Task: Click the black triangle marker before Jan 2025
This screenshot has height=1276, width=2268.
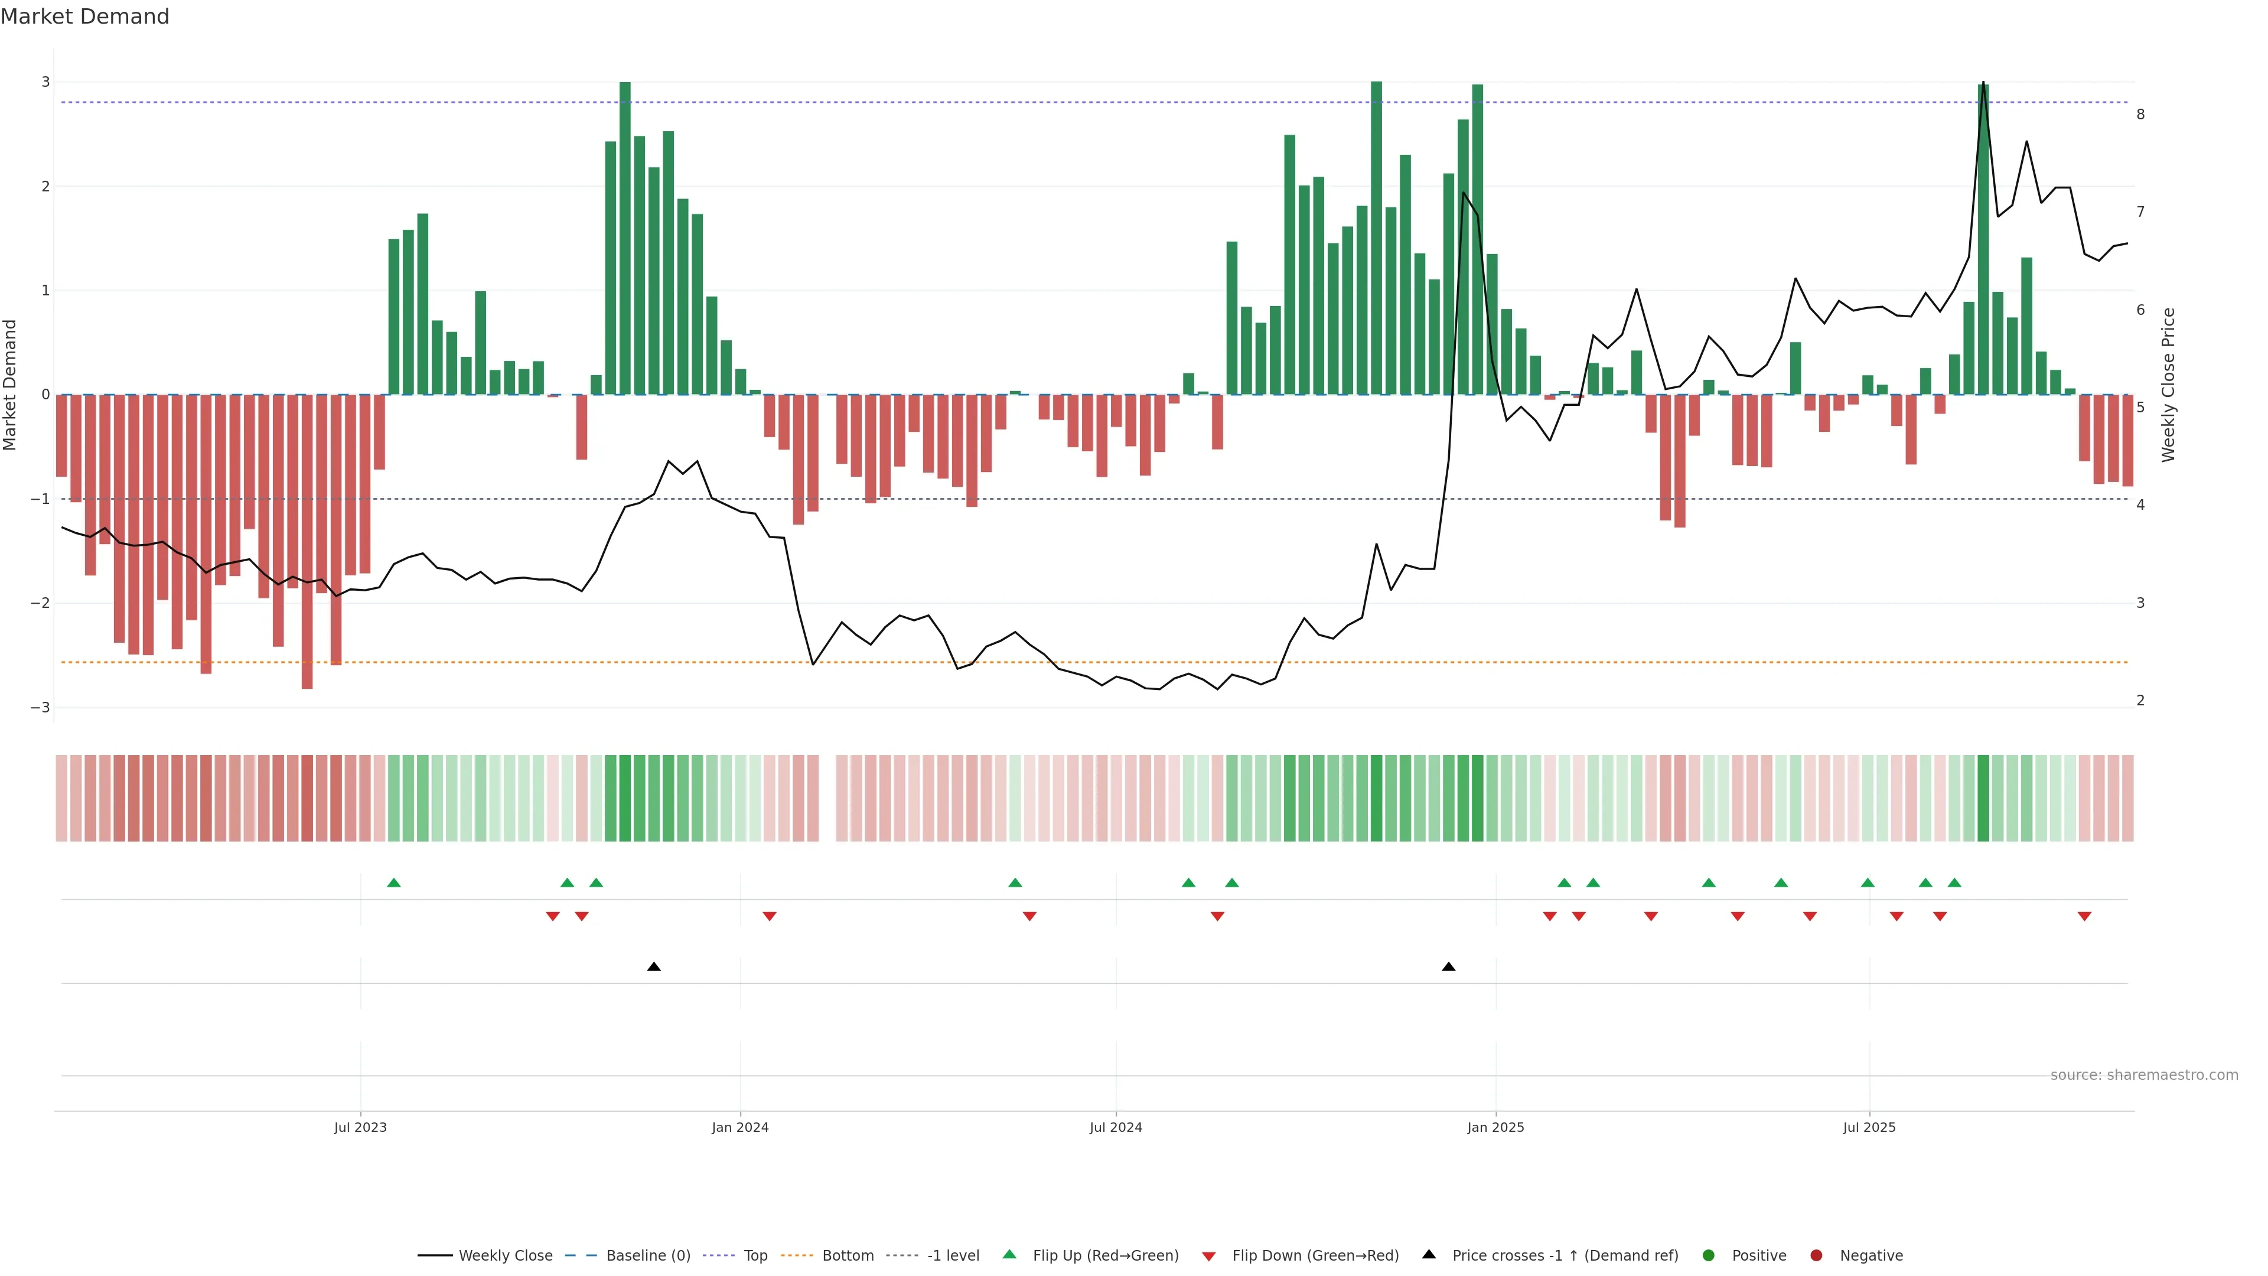Action: point(1448,967)
